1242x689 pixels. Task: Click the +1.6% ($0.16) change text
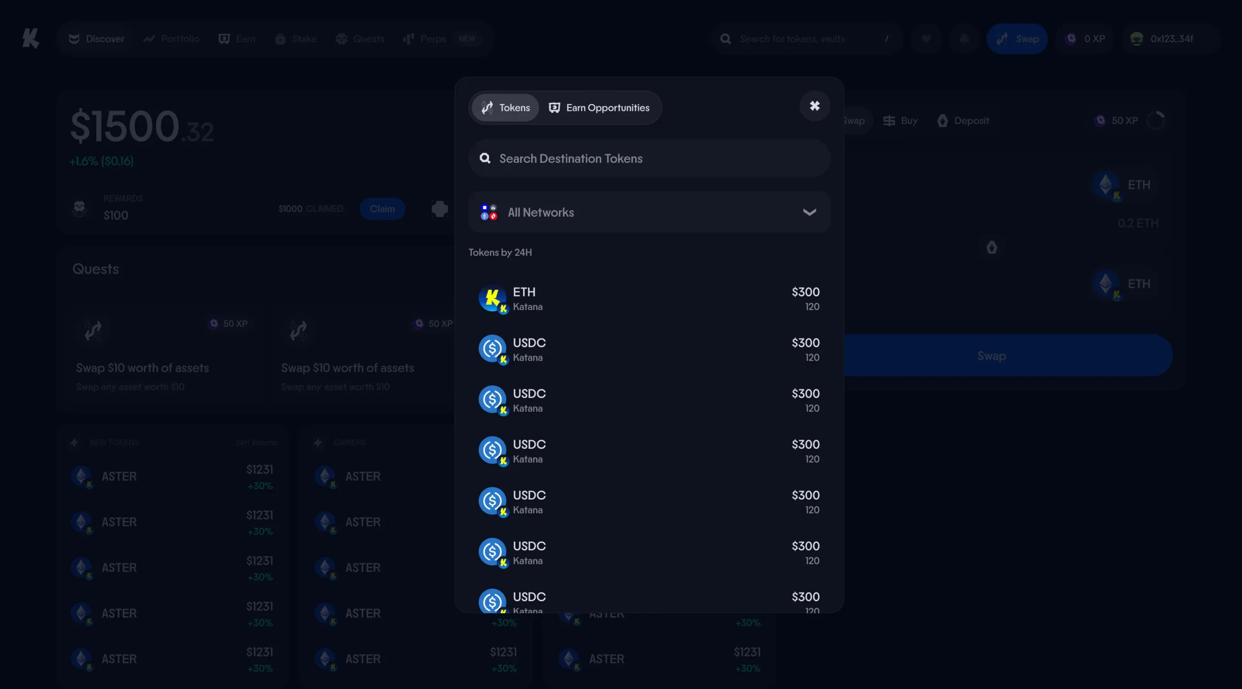tap(101, 161)
